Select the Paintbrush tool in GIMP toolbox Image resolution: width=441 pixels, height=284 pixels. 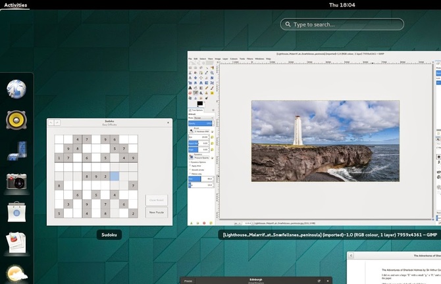[x=212, y=88]
